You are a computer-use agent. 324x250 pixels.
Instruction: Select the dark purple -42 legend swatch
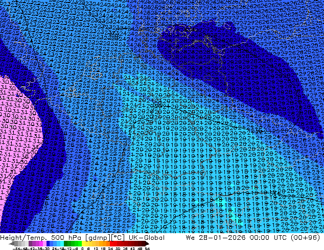(30, 243)
